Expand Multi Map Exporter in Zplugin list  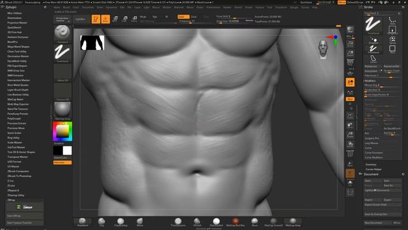pyautogui.click(x=18, y=104)
